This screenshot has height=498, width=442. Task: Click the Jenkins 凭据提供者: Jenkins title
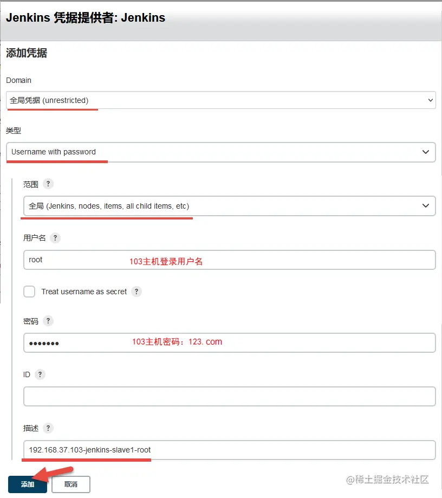[x=86, y=18]
